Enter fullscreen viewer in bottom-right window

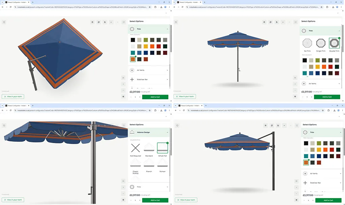[297, 126]
